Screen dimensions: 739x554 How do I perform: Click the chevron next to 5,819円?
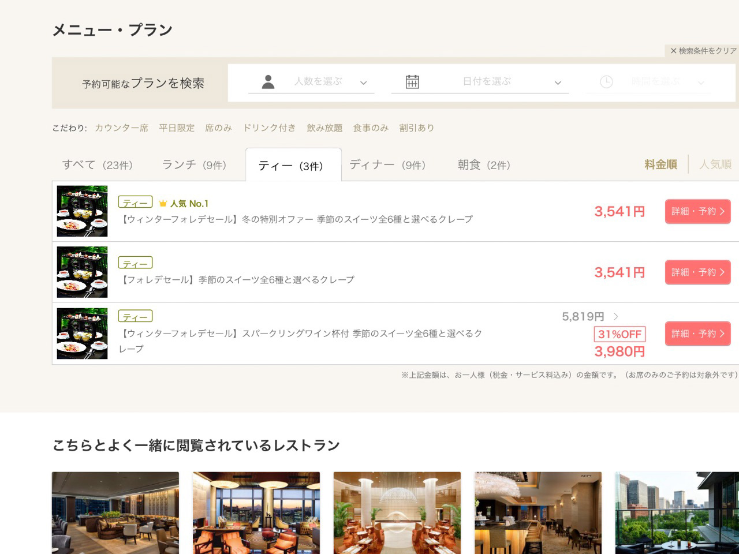[616, 316]
